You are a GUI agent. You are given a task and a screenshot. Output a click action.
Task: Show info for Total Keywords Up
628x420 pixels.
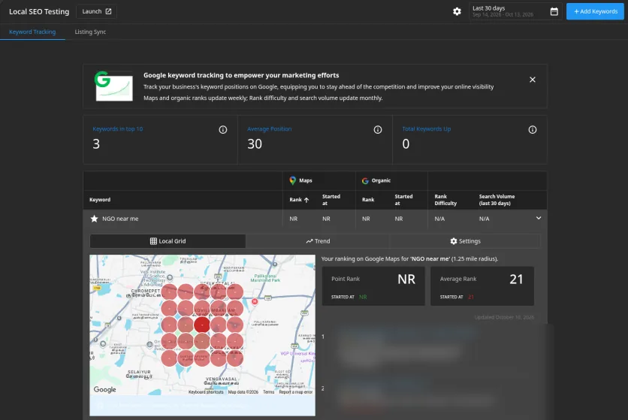533,129
